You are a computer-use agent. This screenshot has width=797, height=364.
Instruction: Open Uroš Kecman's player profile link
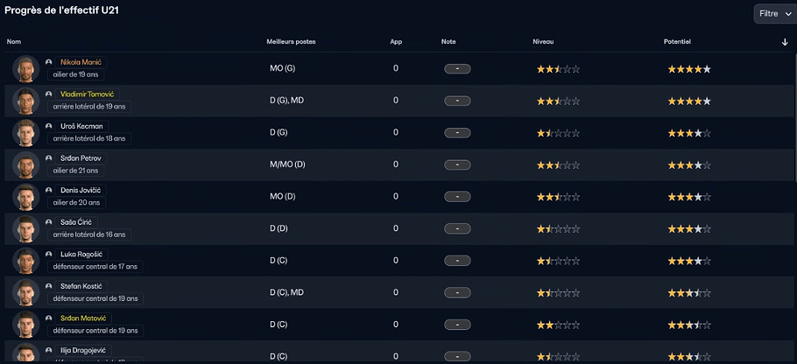[x=81, y=126]
